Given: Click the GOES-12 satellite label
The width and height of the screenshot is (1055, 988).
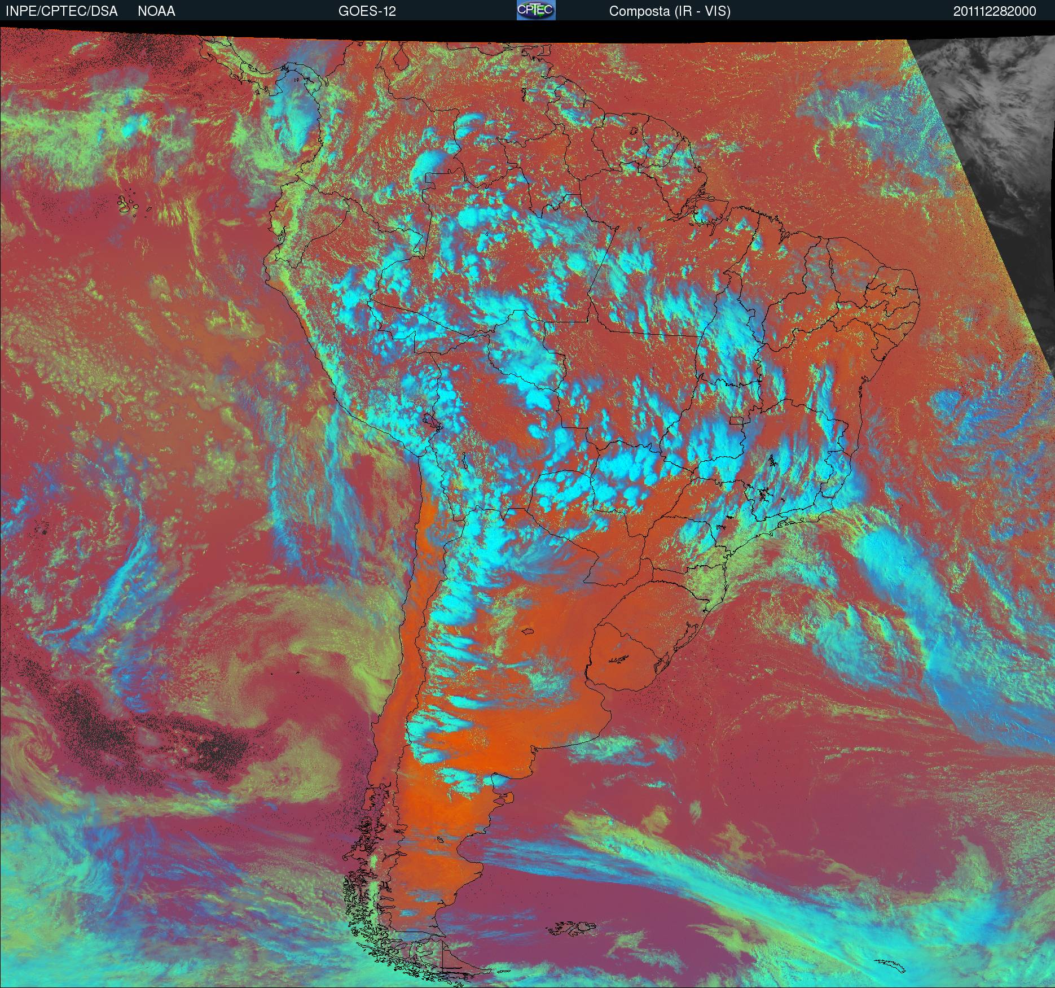Looking at the screenshot, I should pos(367,11).
